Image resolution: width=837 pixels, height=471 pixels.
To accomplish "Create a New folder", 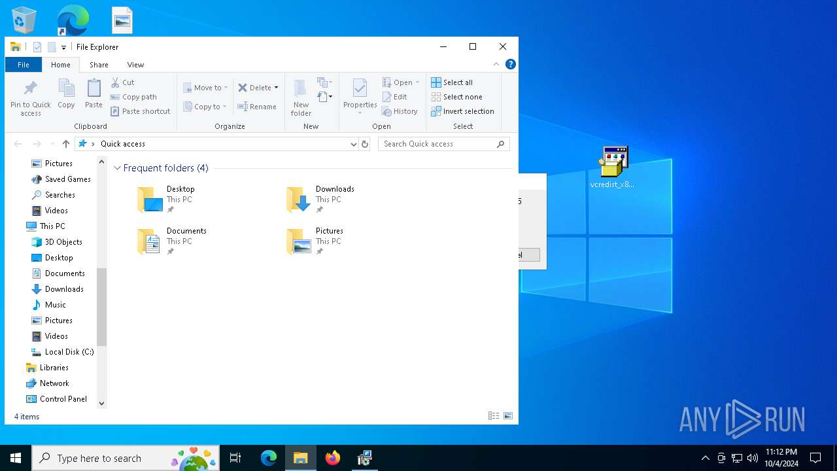I will pos(301,97).
